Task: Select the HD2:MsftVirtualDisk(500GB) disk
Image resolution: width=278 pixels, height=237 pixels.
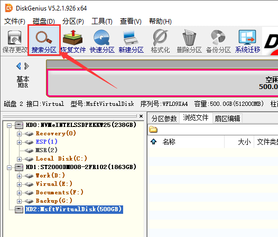Action: click(74, 210)
